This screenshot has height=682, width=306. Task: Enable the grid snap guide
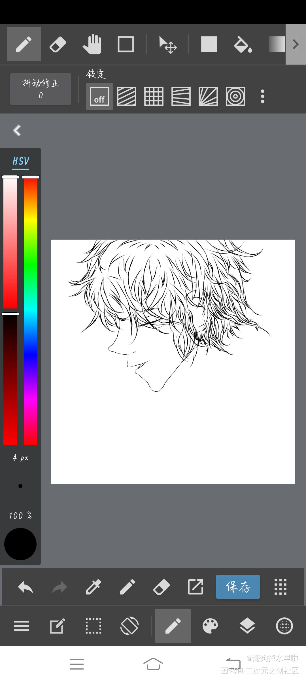[x=154, y=96]
